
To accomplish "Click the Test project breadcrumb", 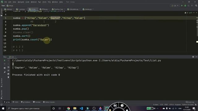I will (3, 6).
